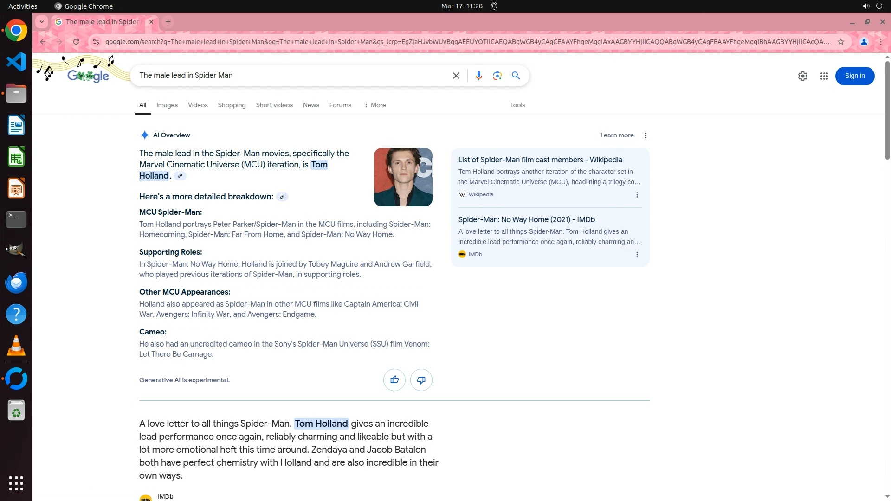This screenshot has height=501, width=891.
Task: Click the voice search microphone icon
Action: 478,76
